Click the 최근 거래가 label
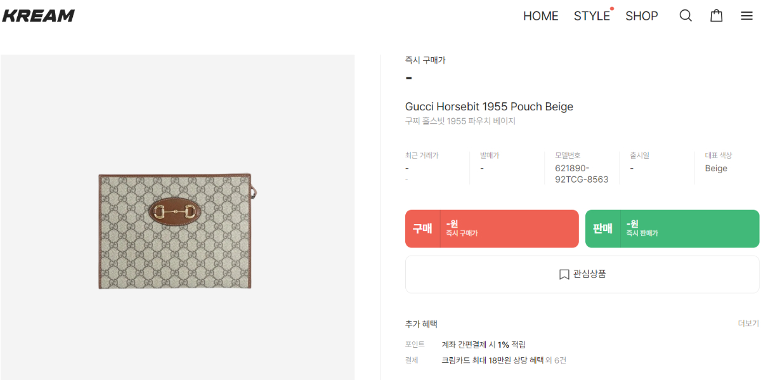 pos(422,155)
